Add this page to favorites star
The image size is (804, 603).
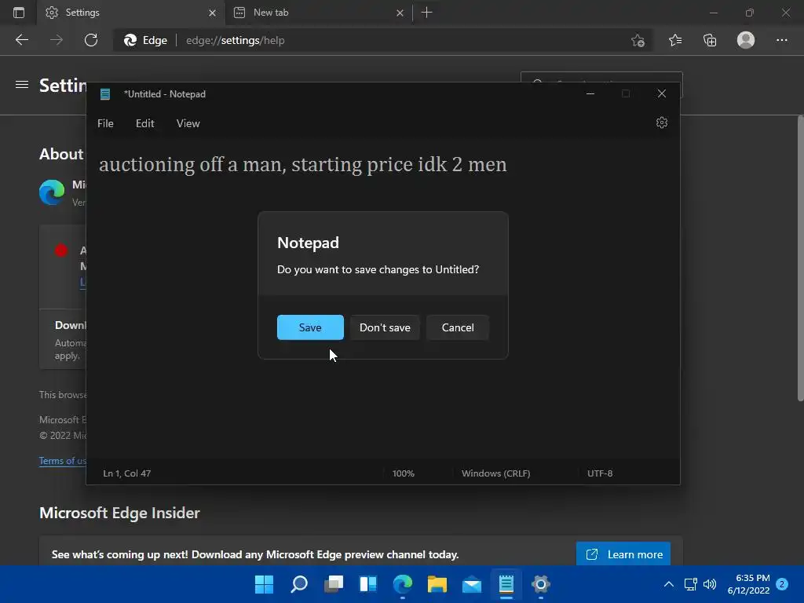[638, 40]
